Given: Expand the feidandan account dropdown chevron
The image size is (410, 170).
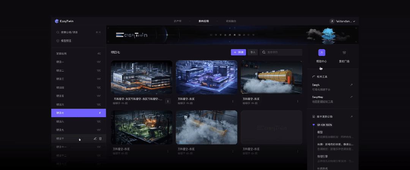Looking at the screenshot, I should point(354,21).
